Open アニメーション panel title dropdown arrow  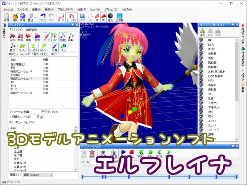coord(233,146)
